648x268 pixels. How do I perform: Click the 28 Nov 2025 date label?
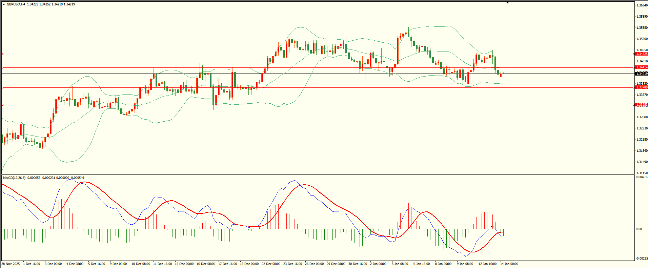pyautogui.click(x=11, y=264)
